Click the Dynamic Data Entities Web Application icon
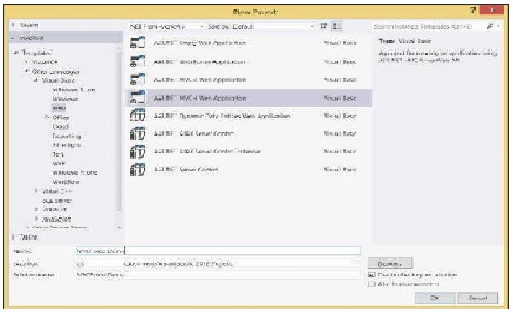 (137, 116)
